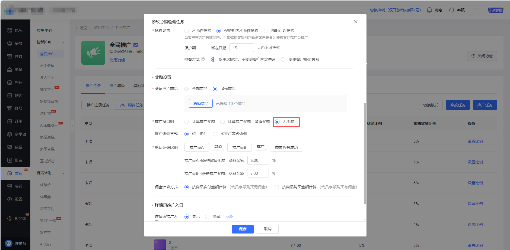510x250 pixels.
Task: Open the 会员 member crown icon
Action: (10, 43)
